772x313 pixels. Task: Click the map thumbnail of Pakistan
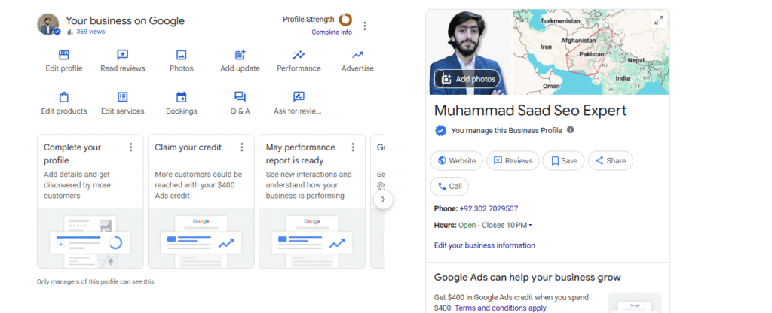pos(591,52)
